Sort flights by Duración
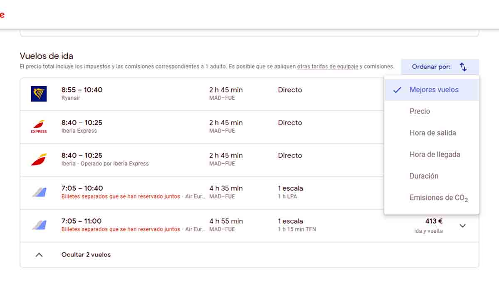Image resolution: width=499 pixels, height=281 pixels. pyautogui.click(x=424, y=176)
